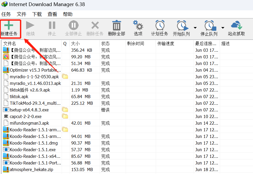Click the 描述 column header
The width and height of the screenshot is (253, 174).
tap(236, 43)
